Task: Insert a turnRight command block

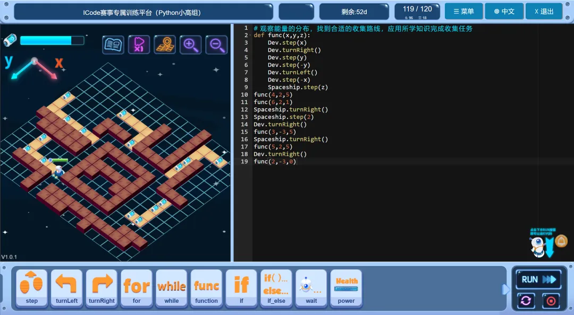Action: (102, 288)
